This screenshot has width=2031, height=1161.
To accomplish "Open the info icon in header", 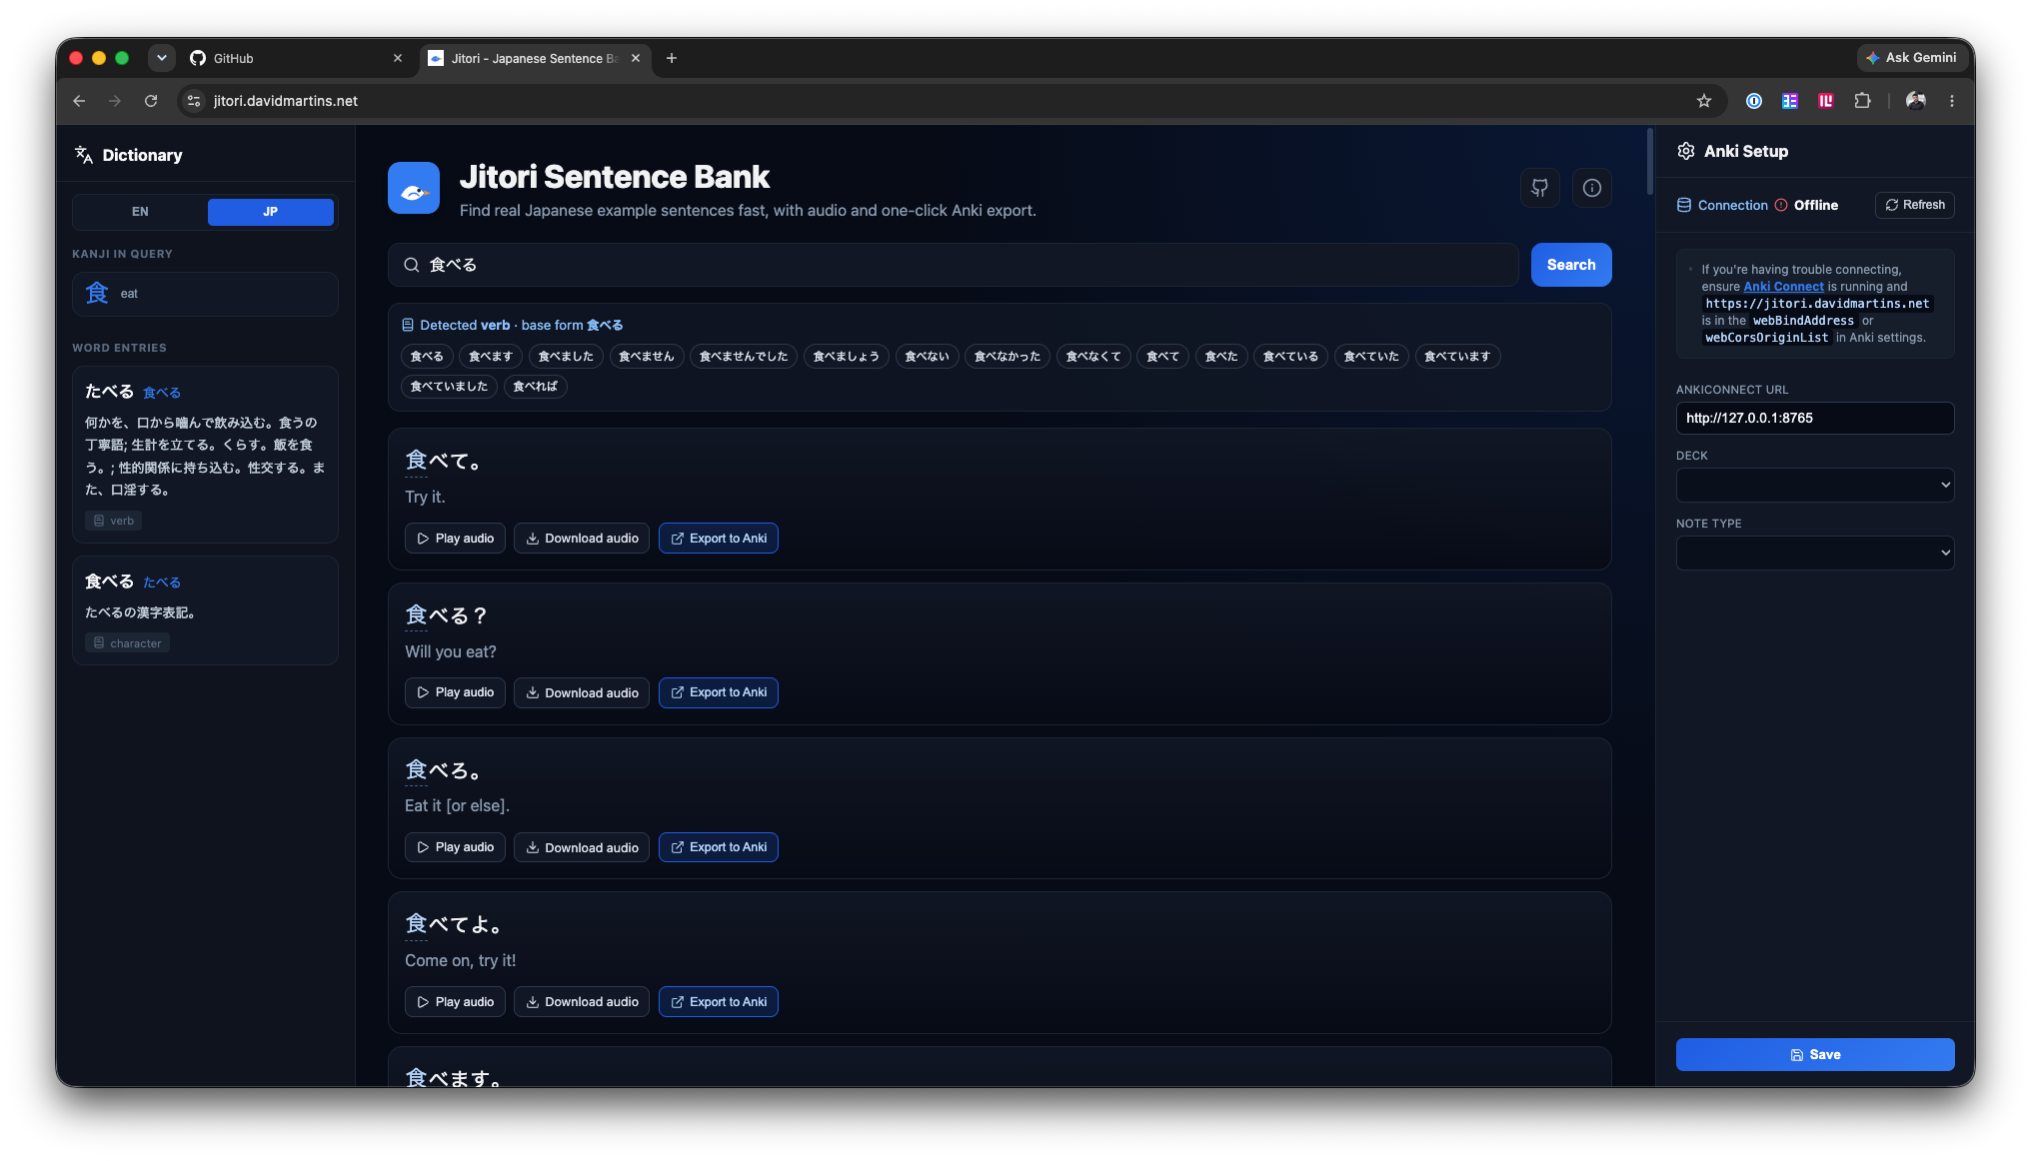I will [x=1591, y=188].
